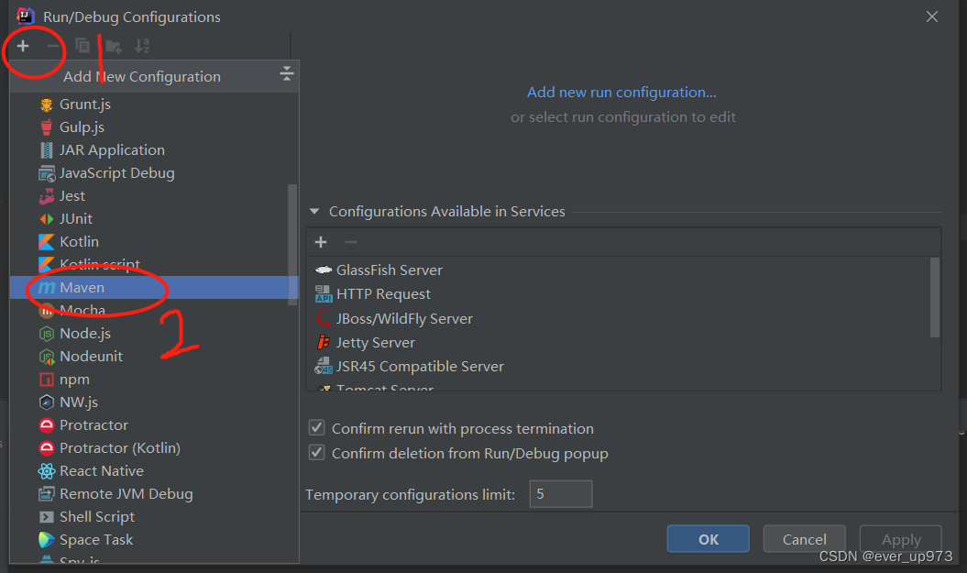Choose Protractor (Kotlin) configuration type
967x573 pixels.
pyautogui.click(x=154, y=447)
